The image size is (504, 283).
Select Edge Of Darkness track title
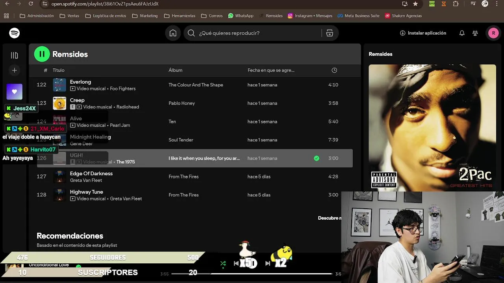coord(91,173)
